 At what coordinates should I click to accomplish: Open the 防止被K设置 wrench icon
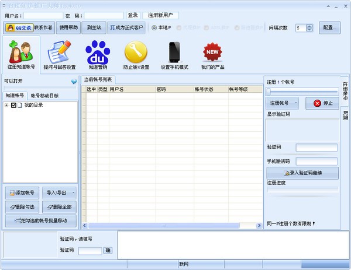136,57
